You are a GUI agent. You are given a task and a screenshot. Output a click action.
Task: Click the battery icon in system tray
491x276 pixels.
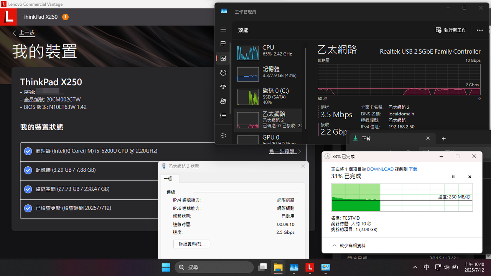click(x=455, y=267)
